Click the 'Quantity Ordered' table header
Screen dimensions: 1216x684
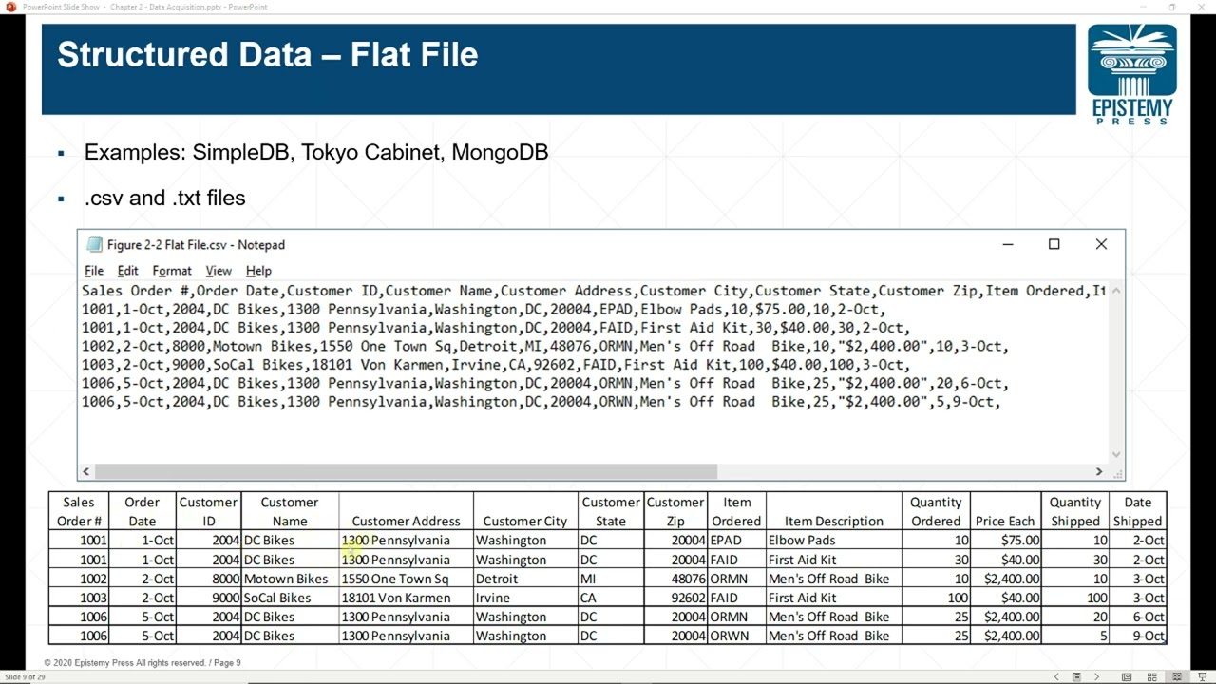click(936, 511)
